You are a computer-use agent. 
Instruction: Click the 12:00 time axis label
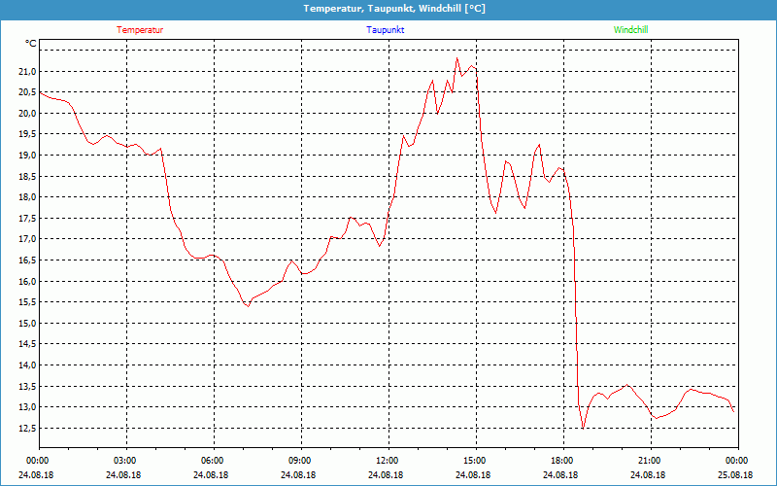click(x=387, y=461)
